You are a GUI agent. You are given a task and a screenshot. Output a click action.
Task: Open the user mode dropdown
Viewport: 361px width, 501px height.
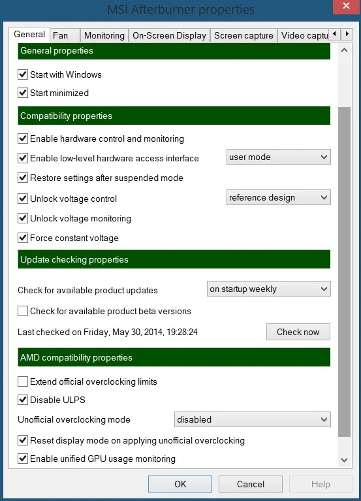278,157
